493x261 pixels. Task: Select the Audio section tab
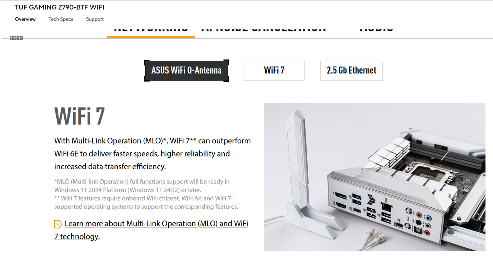pyautogui.click(x=376, y=29)
